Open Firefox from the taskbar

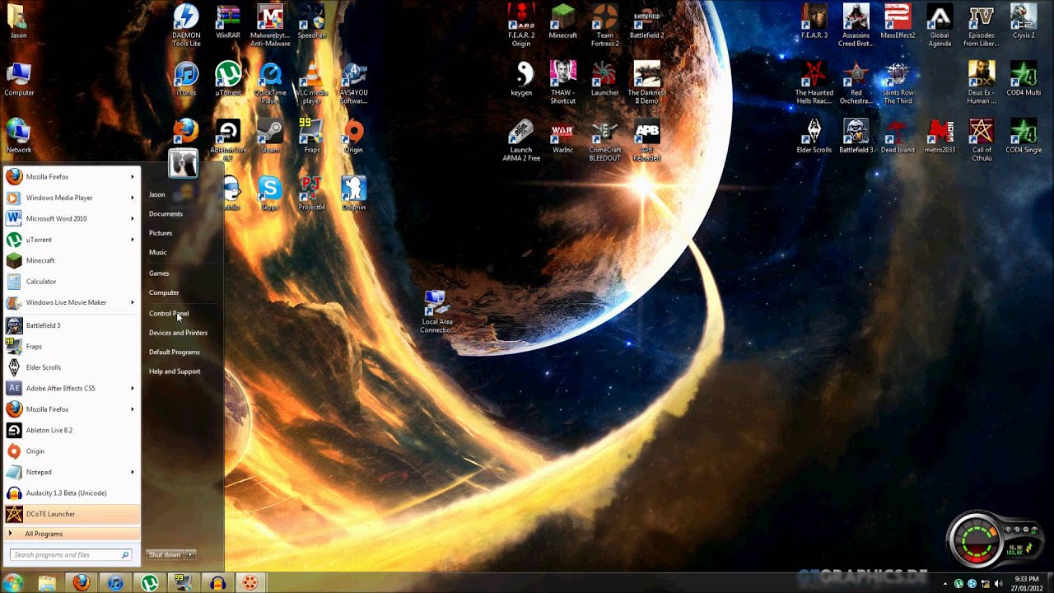click(81, 583)
